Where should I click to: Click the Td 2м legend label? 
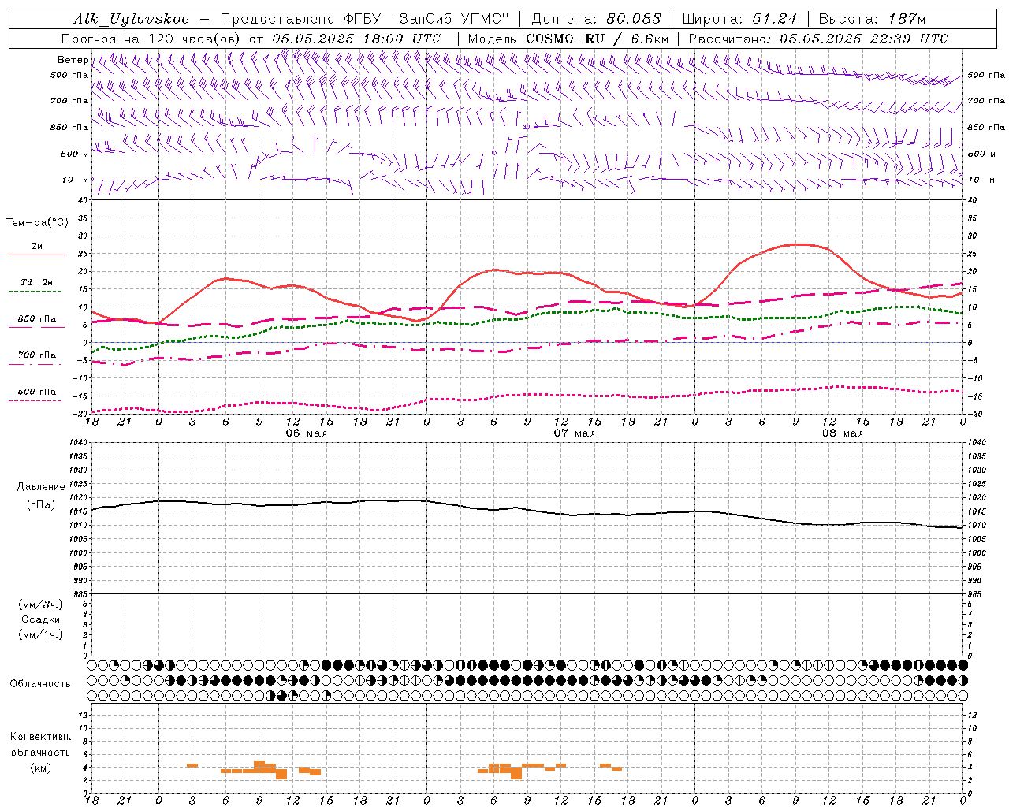37,282
